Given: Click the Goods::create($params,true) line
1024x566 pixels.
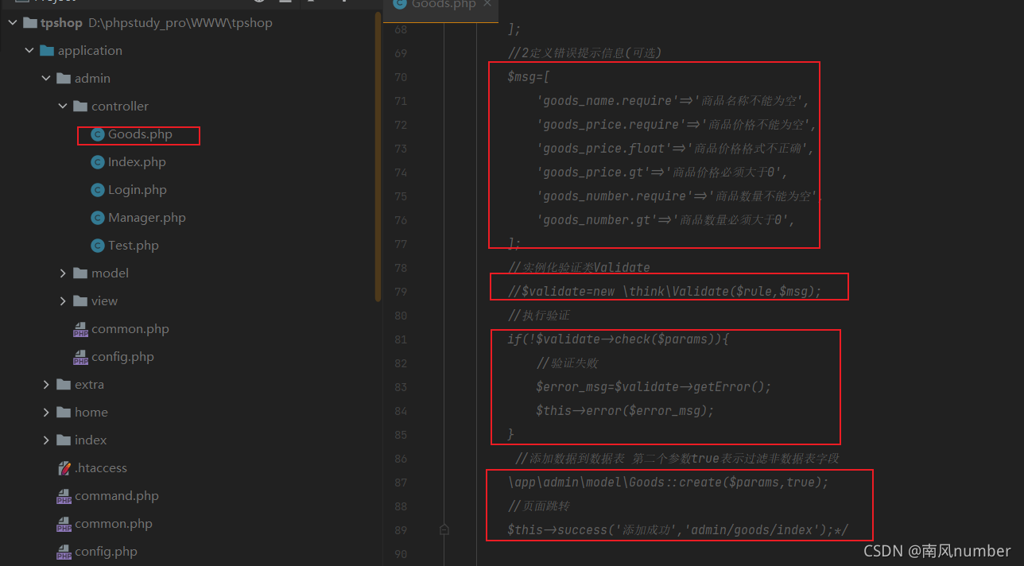Looking at the screenshot, I should 668,483.
